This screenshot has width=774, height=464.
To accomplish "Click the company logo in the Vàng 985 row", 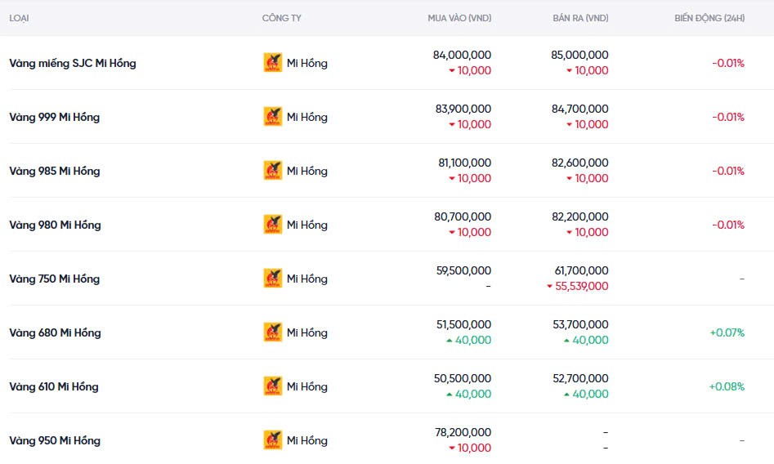I will (x=272, y=171).
